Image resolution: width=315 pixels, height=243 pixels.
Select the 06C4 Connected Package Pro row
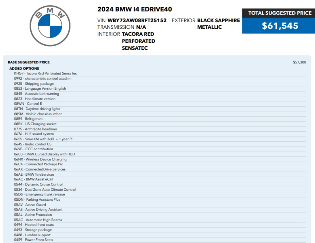tap(160, 164)
